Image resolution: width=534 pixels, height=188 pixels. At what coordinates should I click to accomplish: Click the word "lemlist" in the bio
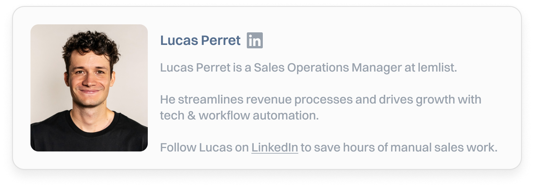tap(437, 68)
